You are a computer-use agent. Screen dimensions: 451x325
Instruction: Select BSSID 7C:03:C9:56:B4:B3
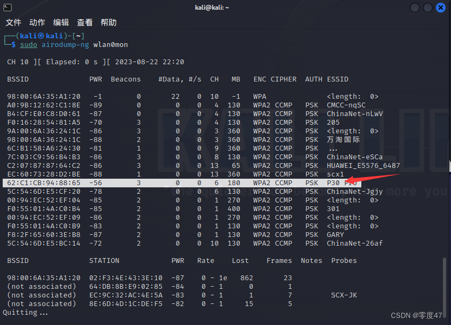(x=44, y=157)
